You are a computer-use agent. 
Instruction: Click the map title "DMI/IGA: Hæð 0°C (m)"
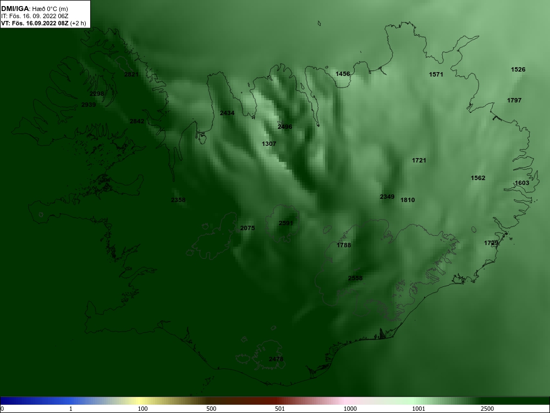point(34,9)
